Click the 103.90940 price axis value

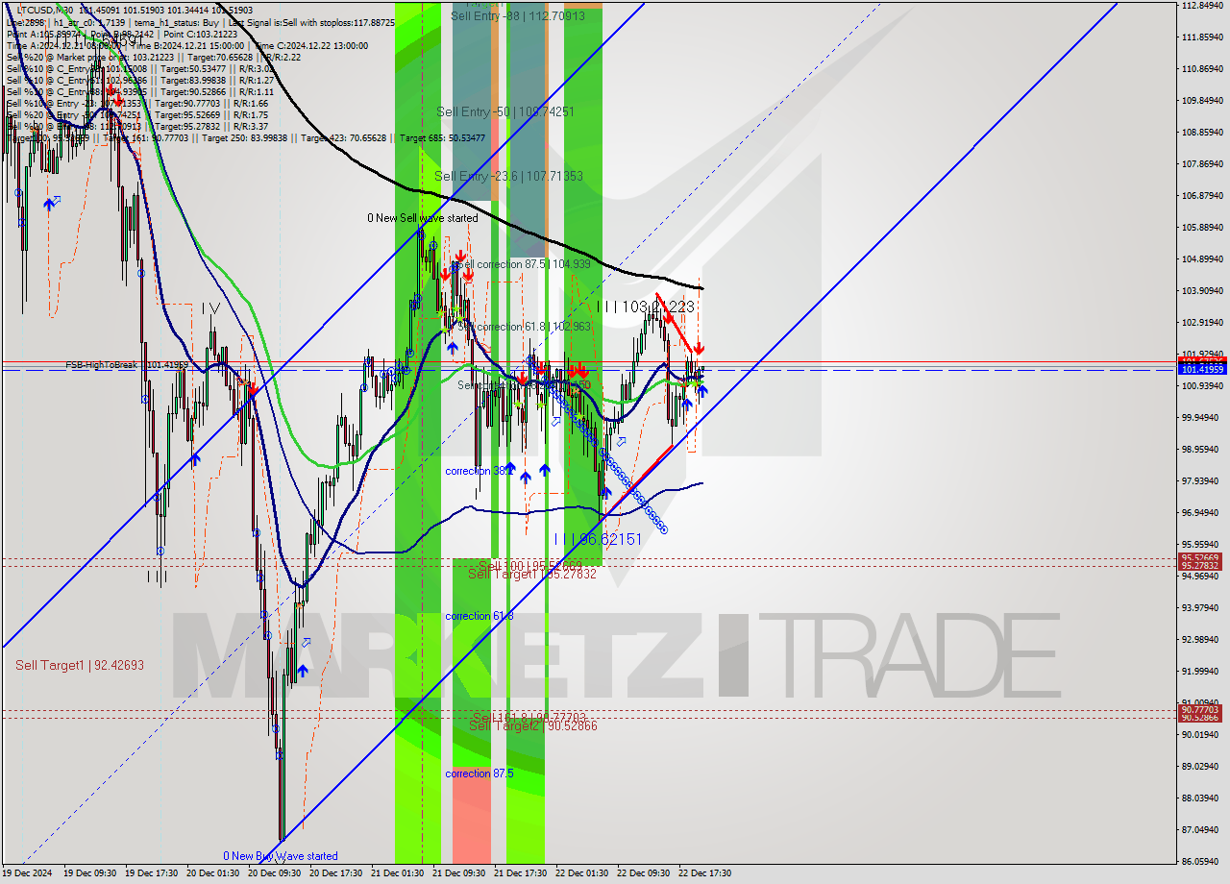pos(1202,290)
